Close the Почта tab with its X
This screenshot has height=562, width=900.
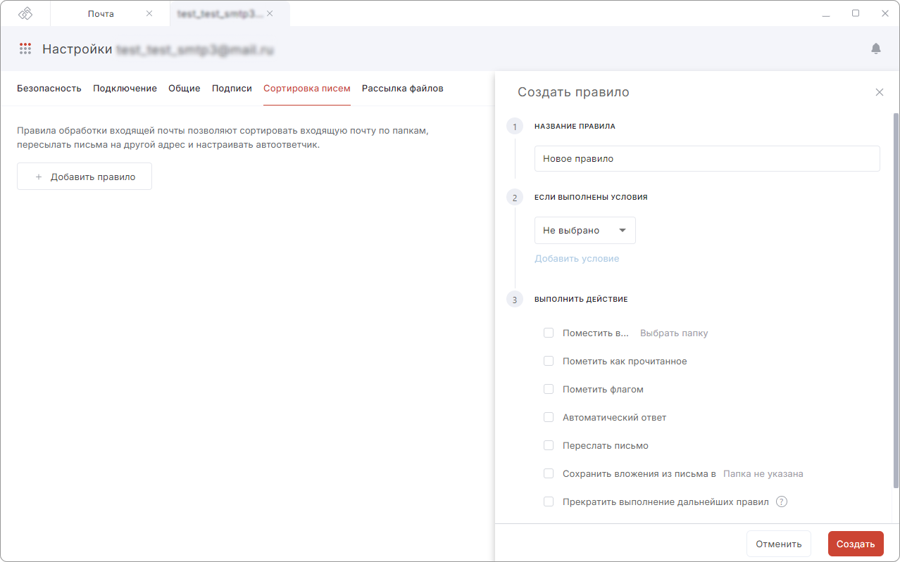click(149, 13)
